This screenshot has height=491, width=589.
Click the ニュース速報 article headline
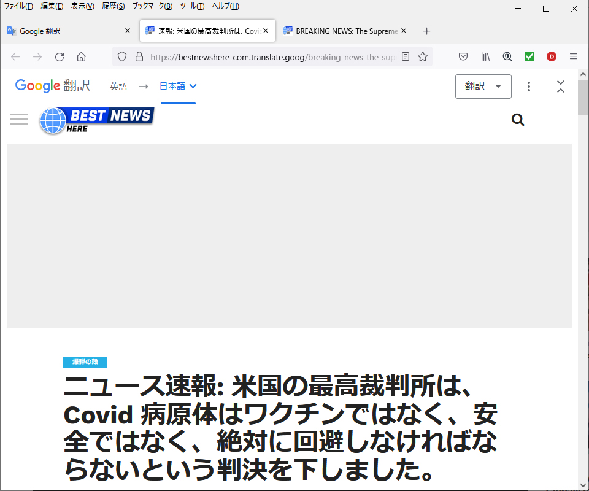[280, 428]
